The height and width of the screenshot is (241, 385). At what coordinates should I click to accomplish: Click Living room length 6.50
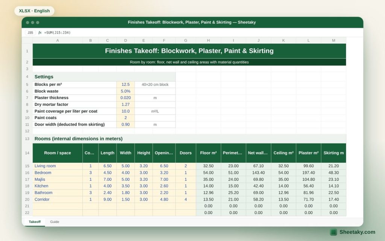(x=107, y=166)
